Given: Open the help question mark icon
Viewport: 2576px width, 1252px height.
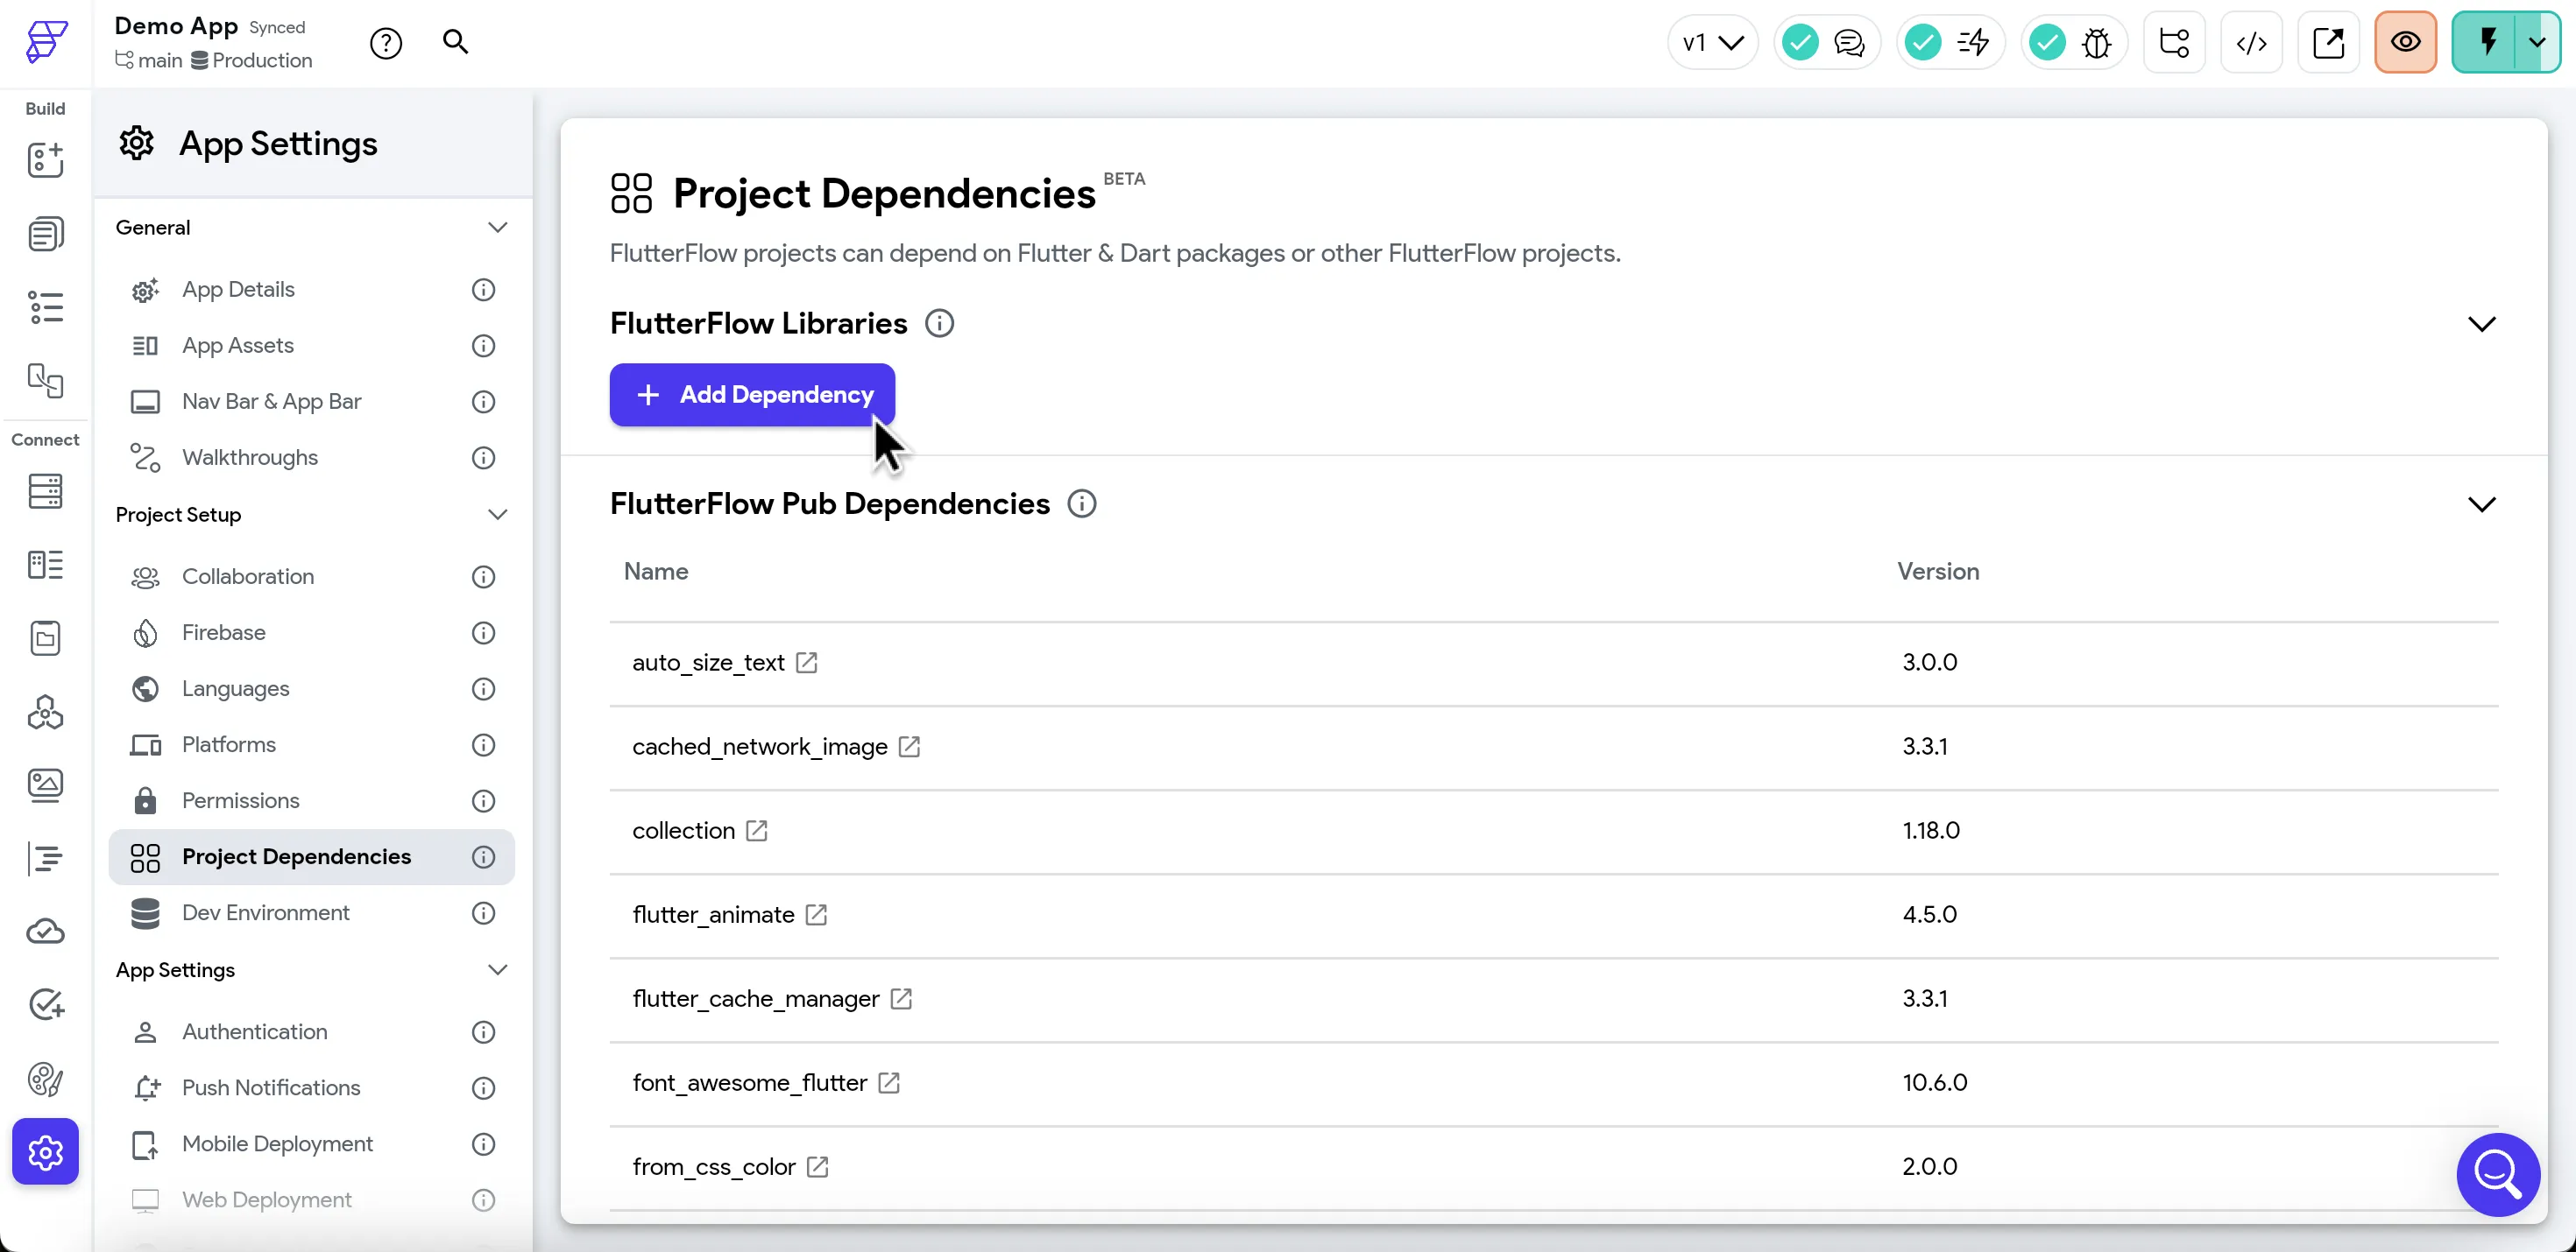Looking at the screenshot, I should (386, 43).
